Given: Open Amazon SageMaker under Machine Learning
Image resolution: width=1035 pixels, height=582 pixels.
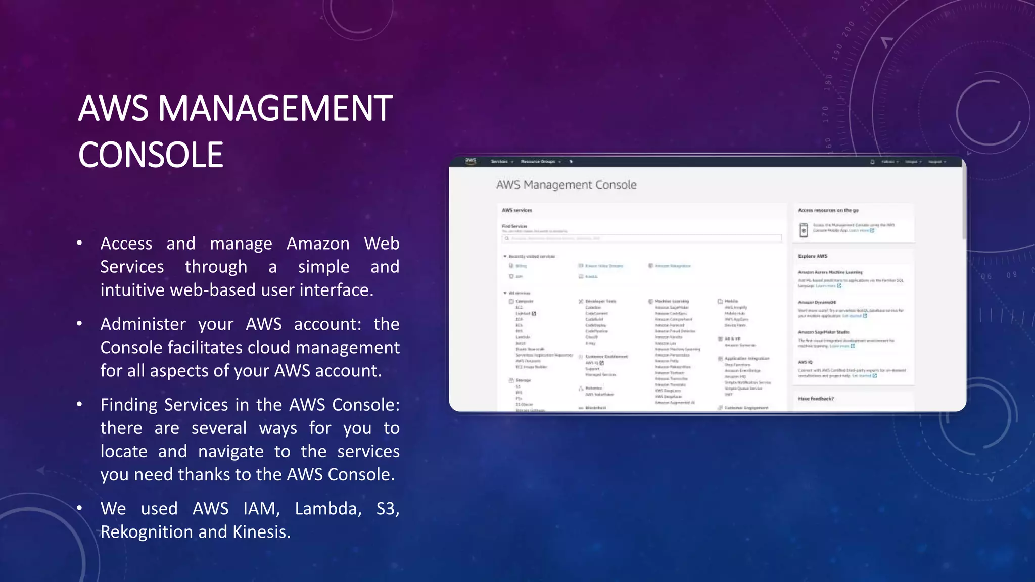Looking at the screenshot, I should point(672,307).
